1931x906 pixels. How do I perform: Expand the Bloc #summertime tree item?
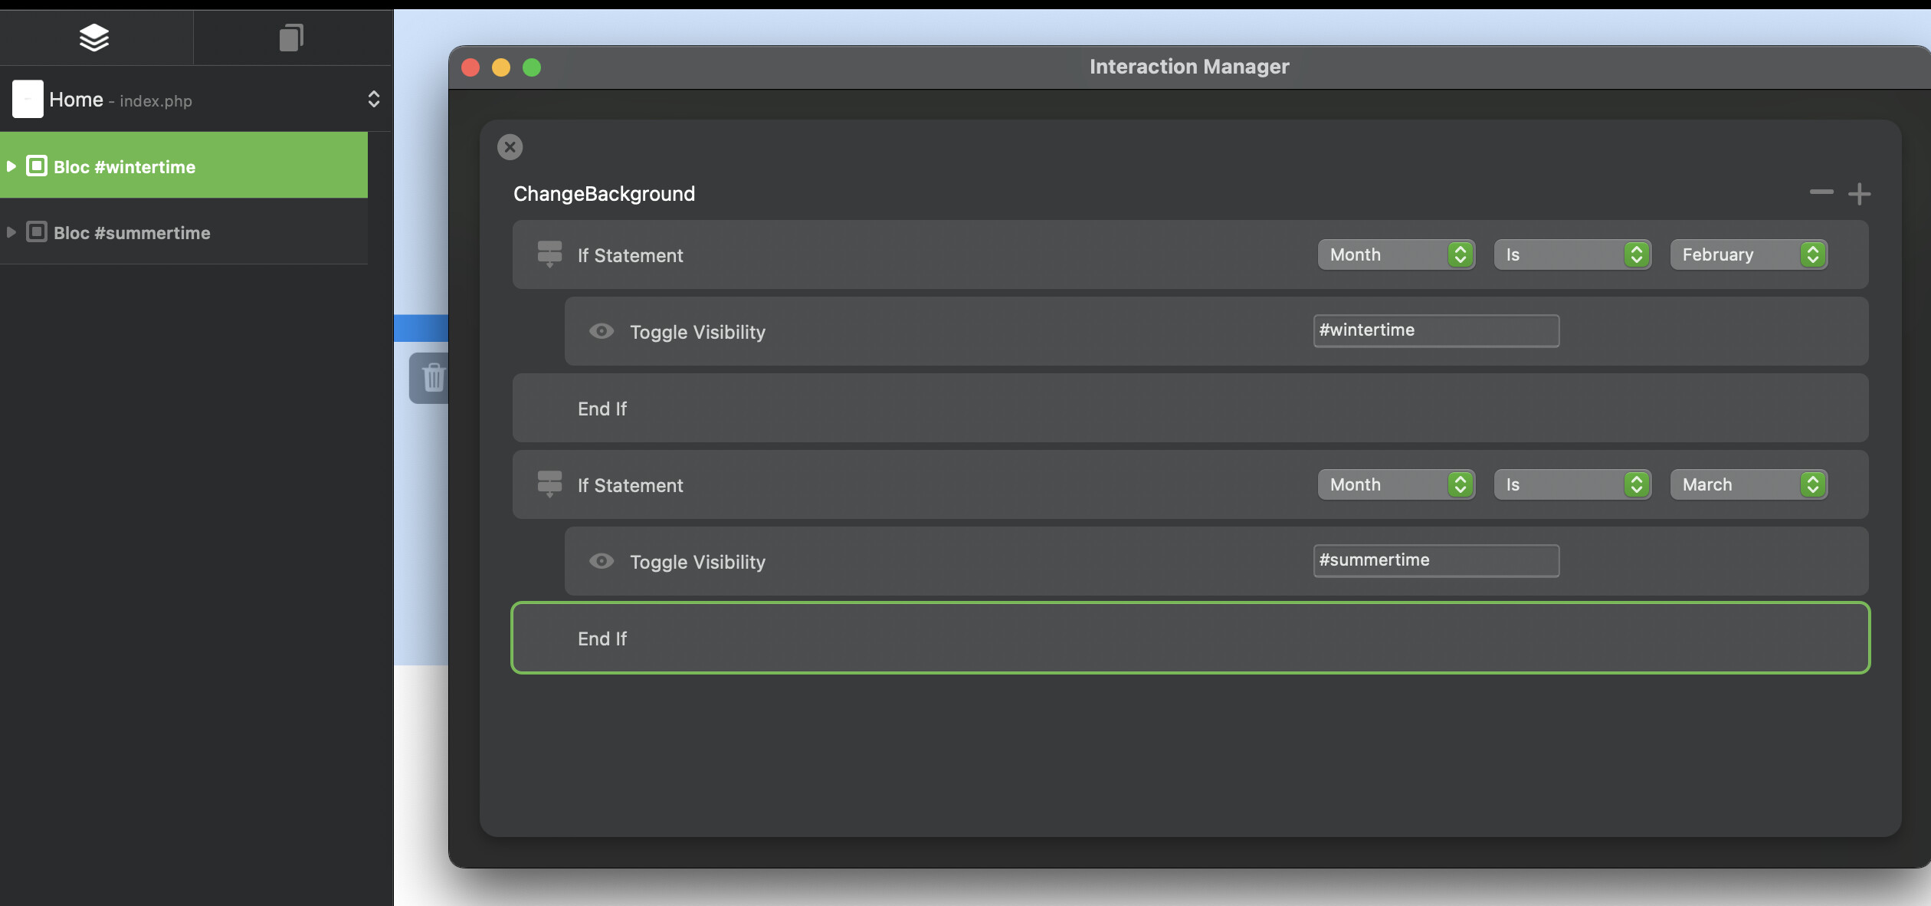(x=11, y=232)
